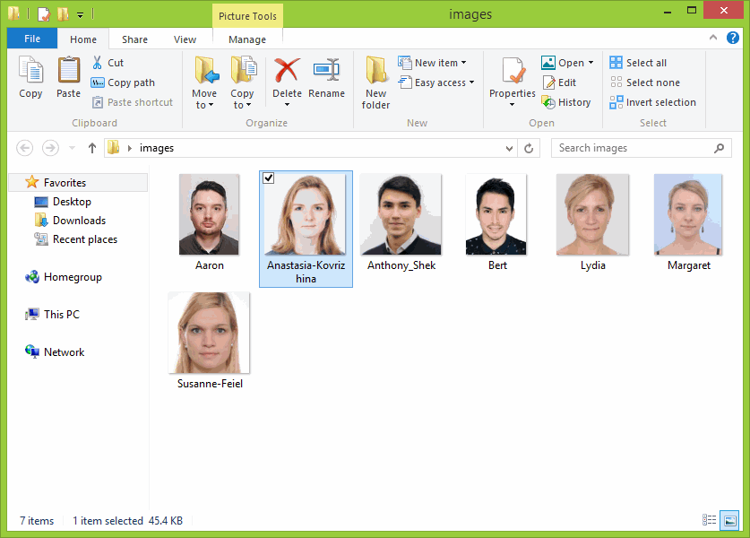Viewport: 750px width, 538px height.
Task: Select the Lydia image thumbnail
Action: pyautogui.click(x=592, y=214)
